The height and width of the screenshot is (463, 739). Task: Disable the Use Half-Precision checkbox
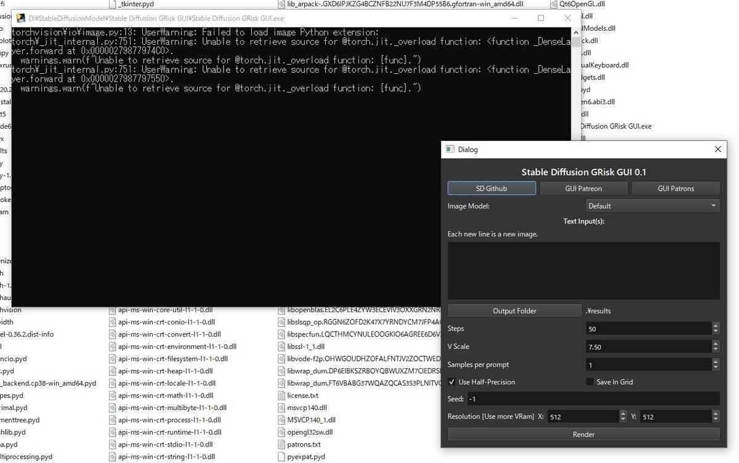click(x=453, y=382)
